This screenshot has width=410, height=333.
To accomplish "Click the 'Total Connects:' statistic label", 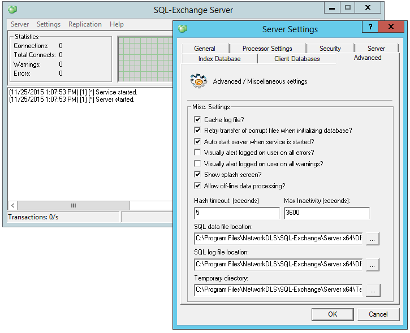I will tap(34, 55).
